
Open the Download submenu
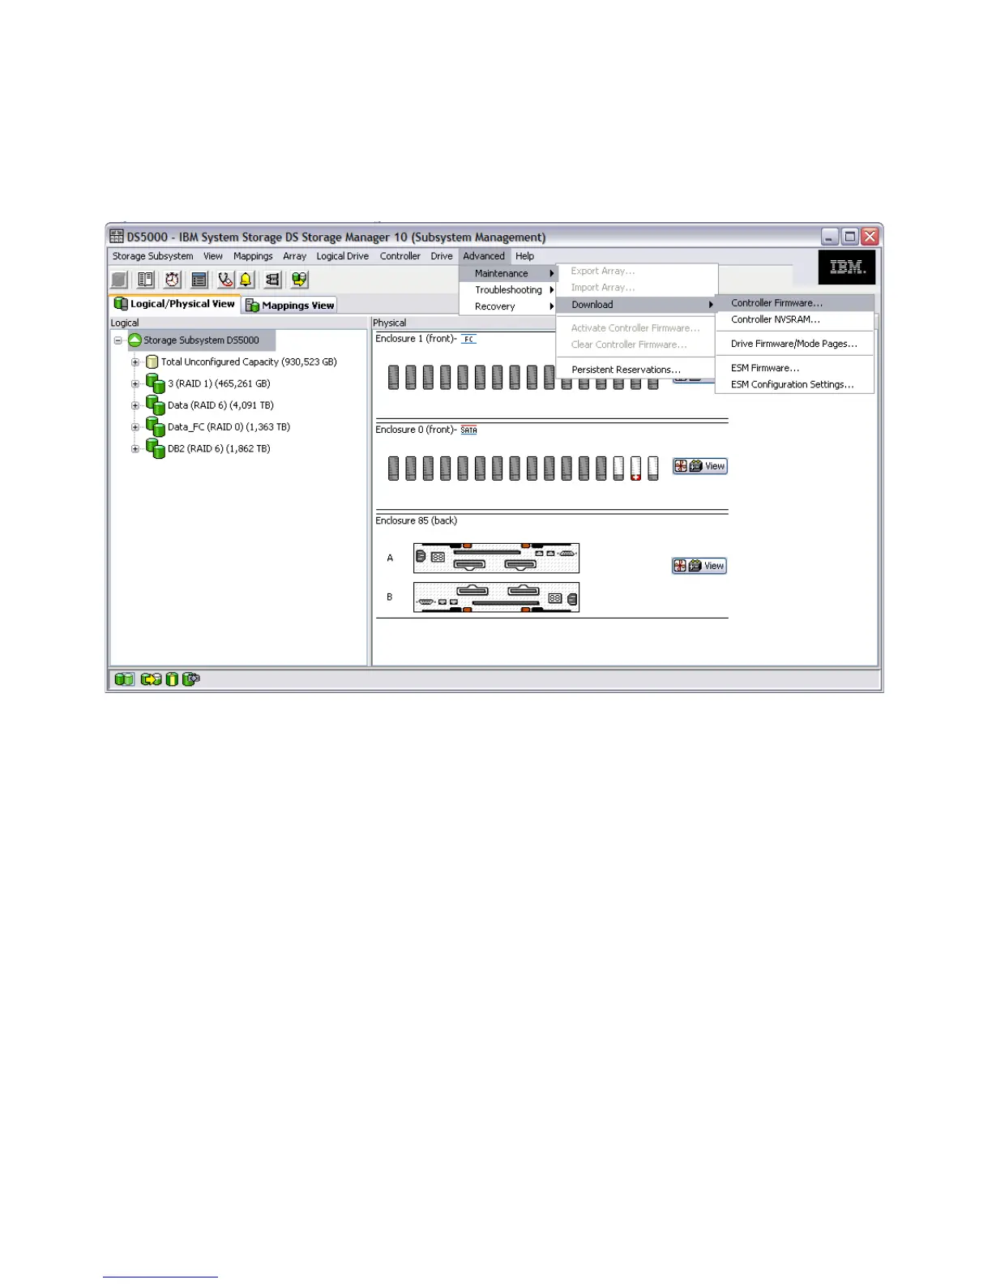637,305
